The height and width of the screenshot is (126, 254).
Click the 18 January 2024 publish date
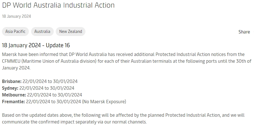pyautogui.click(x=16, y=16)
